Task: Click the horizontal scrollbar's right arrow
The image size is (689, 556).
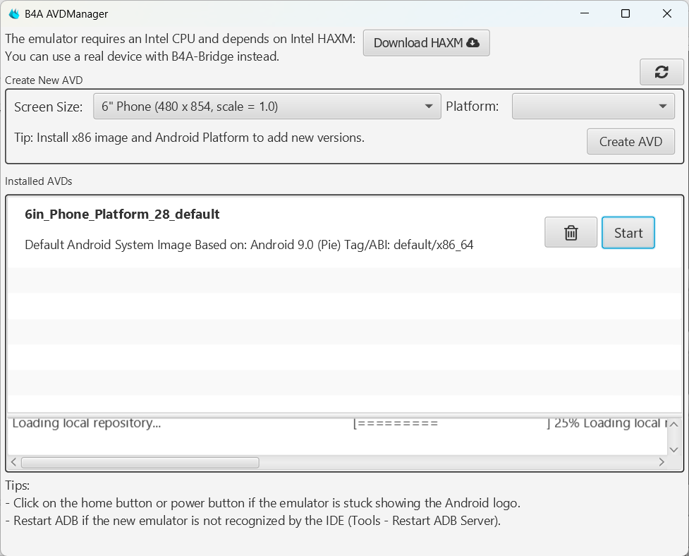Action: (661, 463)
